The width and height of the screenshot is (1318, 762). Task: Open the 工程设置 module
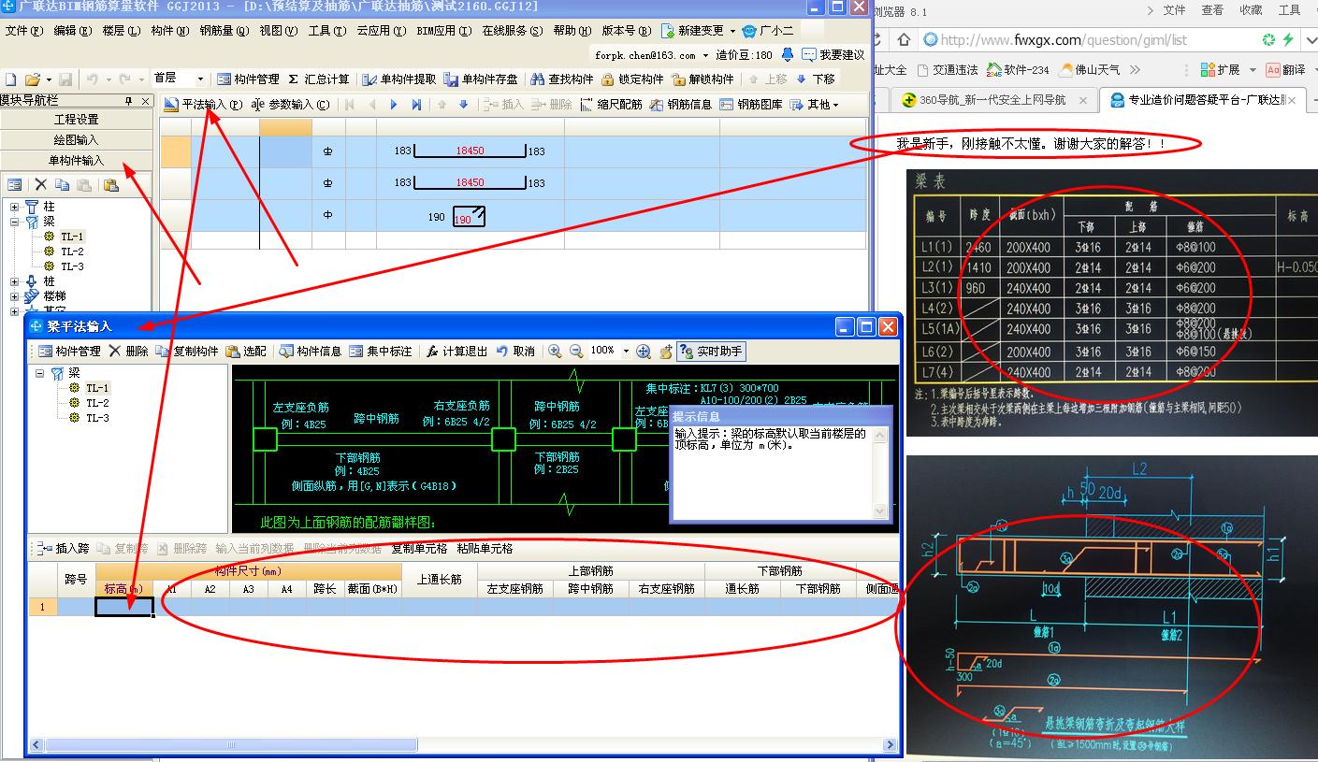pos(77,120)
